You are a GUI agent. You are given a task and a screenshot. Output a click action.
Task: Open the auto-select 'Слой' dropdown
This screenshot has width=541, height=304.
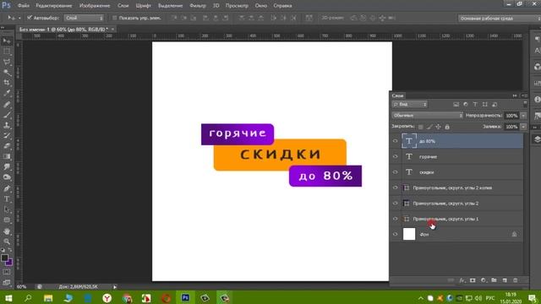84,18
